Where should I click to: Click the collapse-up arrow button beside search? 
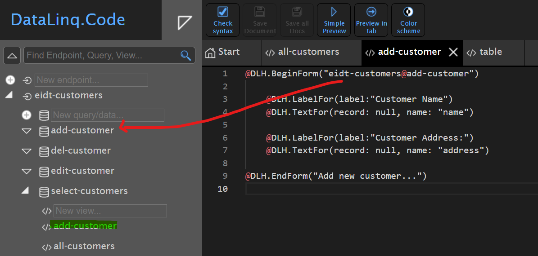[x=12, y=55]
